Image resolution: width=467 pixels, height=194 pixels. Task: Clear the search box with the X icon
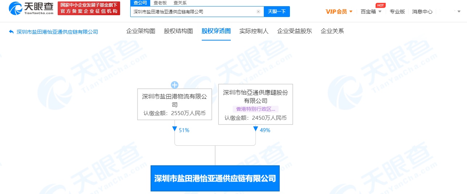pos(258,12)
